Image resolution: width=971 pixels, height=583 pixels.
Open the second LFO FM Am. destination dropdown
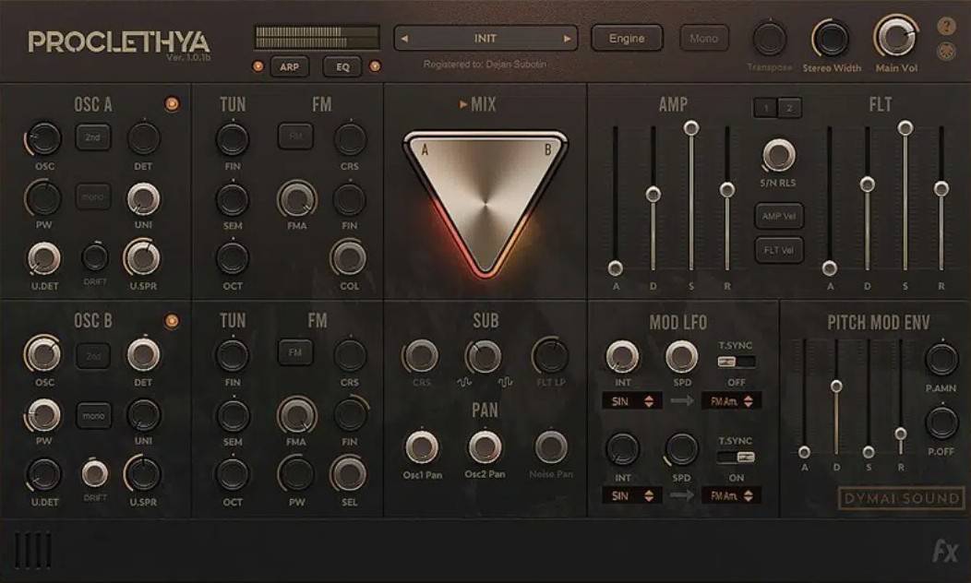731,495
